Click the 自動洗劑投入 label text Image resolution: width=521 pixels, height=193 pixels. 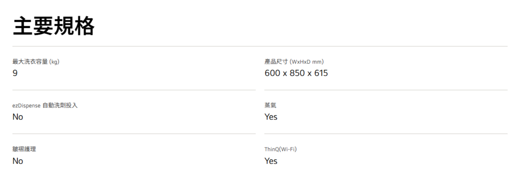[60, 105]
